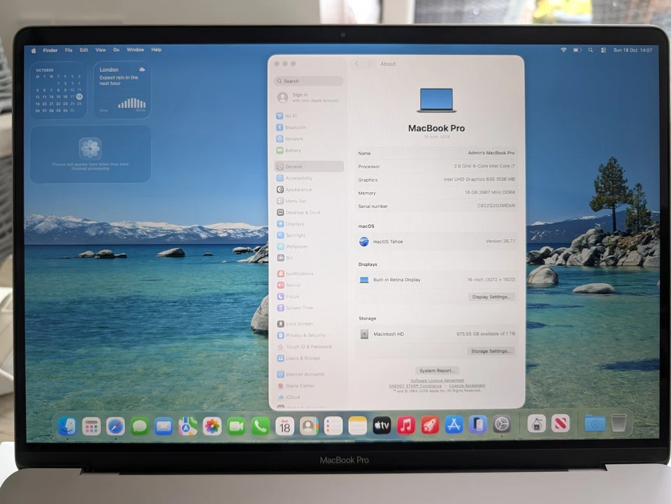
Task: Open the Messages app in Dock
Action: pyautogui.click(x=140, y=426)
